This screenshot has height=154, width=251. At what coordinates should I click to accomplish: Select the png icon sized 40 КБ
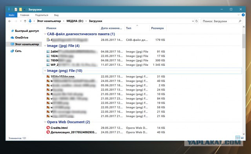tap(48, 81)
